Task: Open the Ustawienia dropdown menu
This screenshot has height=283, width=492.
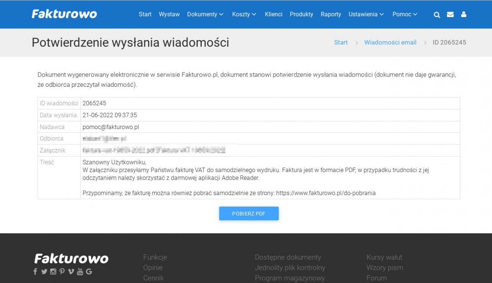Action: 366,14
